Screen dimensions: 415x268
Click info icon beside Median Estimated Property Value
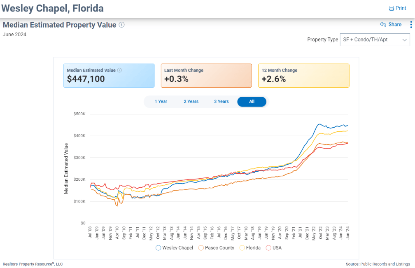[121, 25]
